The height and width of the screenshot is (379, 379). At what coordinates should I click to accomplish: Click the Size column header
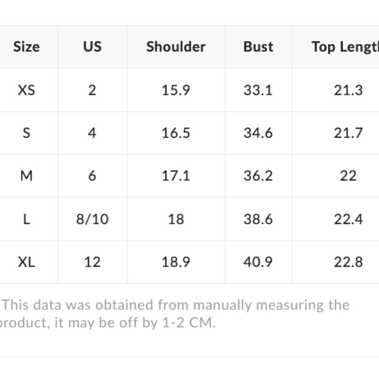tap(26, 47)
